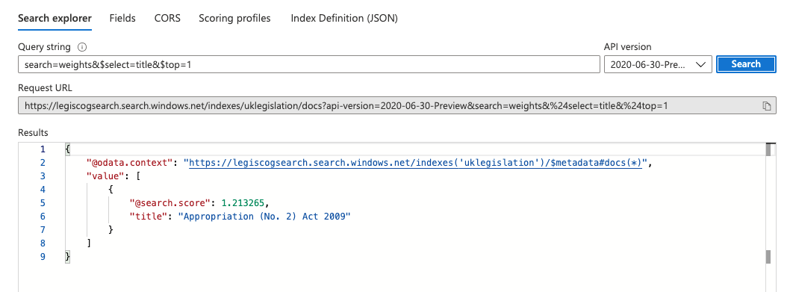The width and height of the screenshot is (790, 292).
Task: Click the lower scrollbar marker in results
Action: pyautogui.click(x=768, y=257)
